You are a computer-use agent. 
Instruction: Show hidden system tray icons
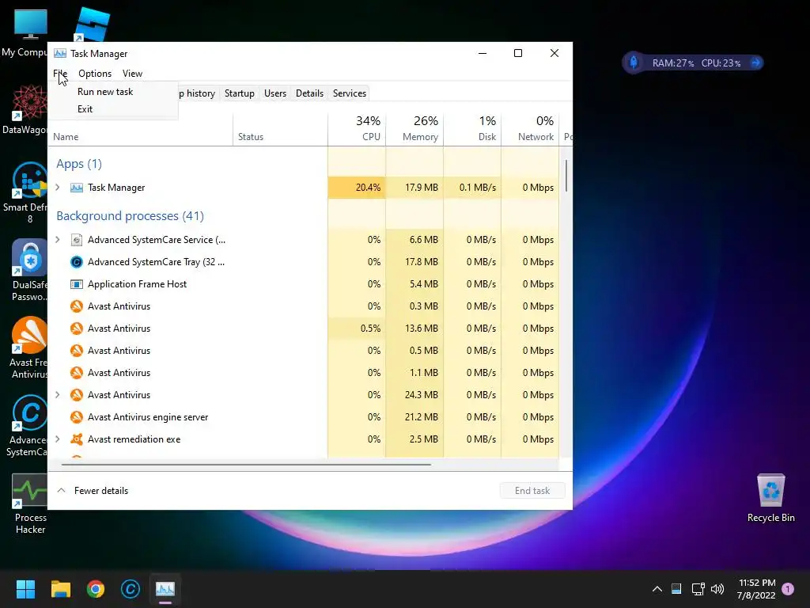[x=657, y=589]
